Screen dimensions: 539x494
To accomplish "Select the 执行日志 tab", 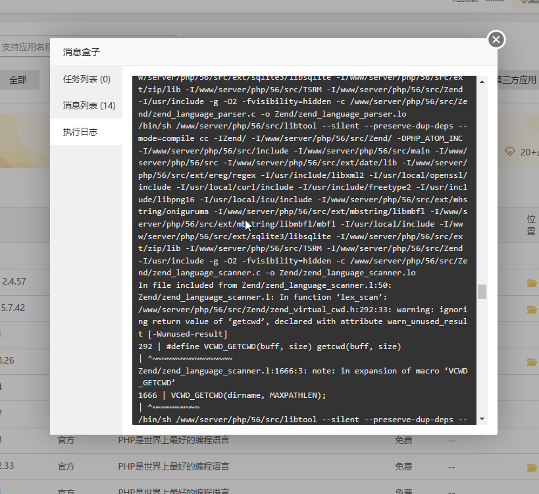I will (x=86, y=132).
